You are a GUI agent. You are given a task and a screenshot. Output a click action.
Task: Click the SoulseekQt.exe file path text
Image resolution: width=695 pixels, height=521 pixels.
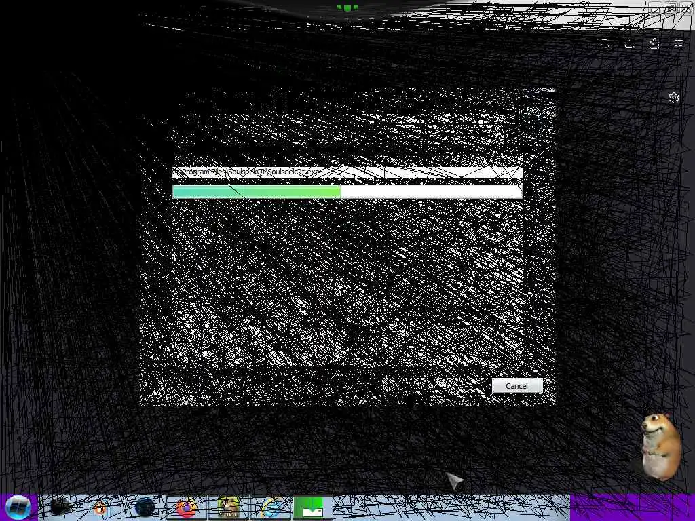(246, 172)
